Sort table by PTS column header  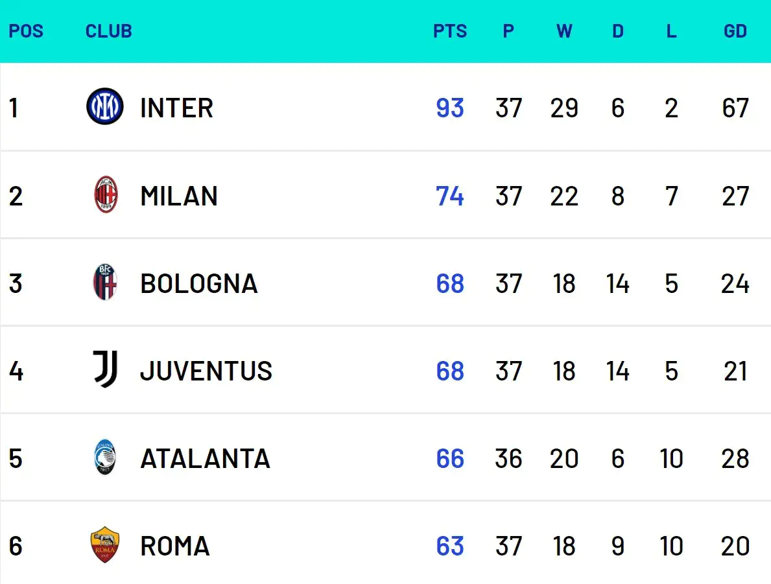450,31
